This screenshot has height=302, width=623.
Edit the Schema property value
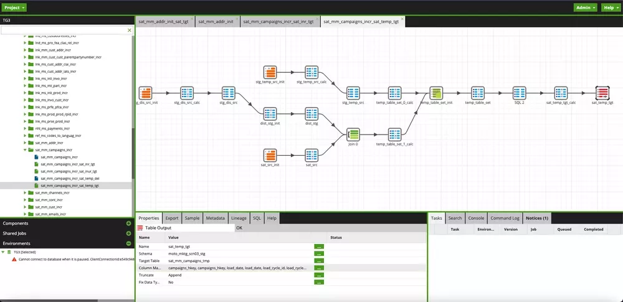319,253
